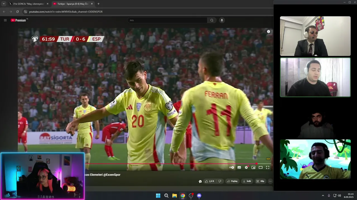The image size is (357, 200).
Task: Open OBS Studio from taskbar
Action: click(191, 196)
